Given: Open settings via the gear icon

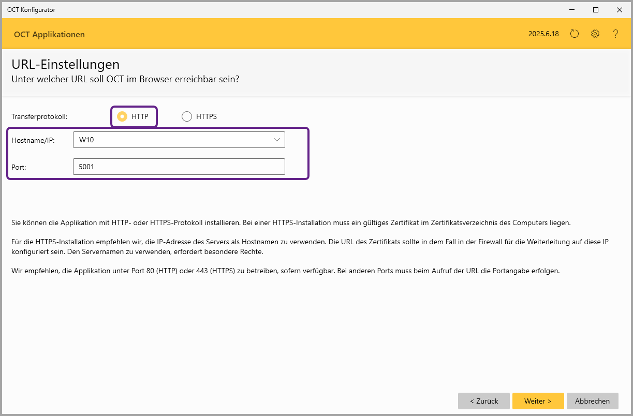Looking at the screenshot, I should coord(595,34).
